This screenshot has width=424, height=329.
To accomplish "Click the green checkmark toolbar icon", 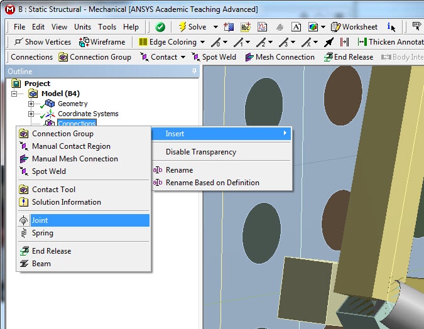I will point(160,27).
